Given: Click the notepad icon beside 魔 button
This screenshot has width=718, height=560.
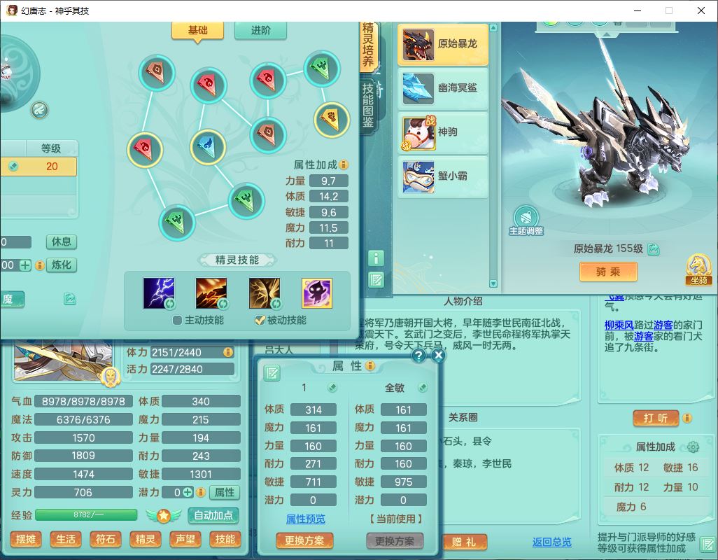Looking at the screenshot, I should [x=69, y=299].
